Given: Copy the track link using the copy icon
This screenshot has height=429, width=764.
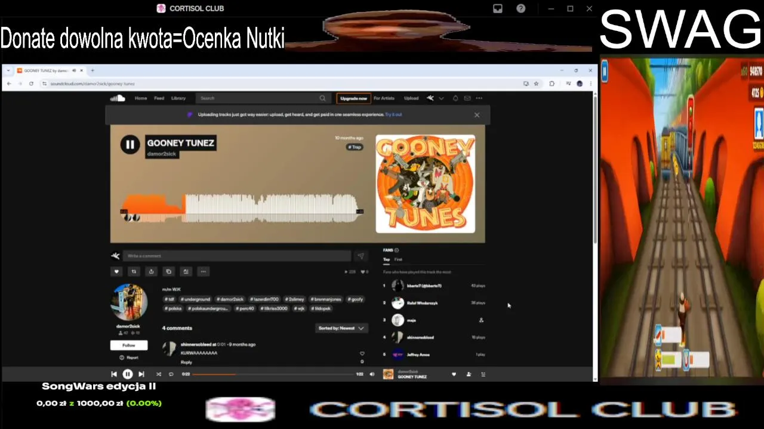Looking at the screenshot, I should click(168, 272).
